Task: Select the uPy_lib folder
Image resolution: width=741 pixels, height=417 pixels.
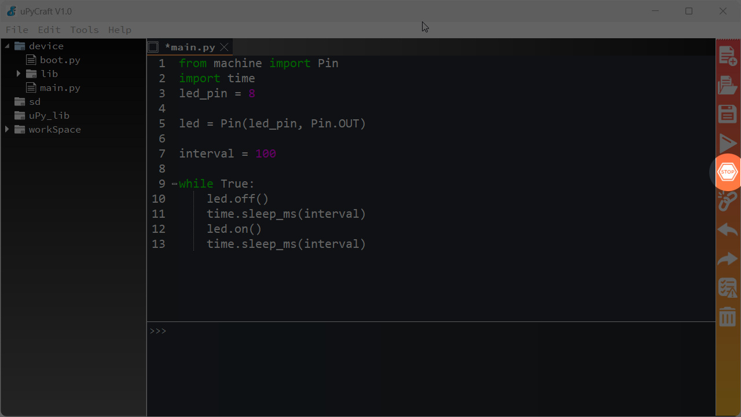Action: (x=49, y=115)
